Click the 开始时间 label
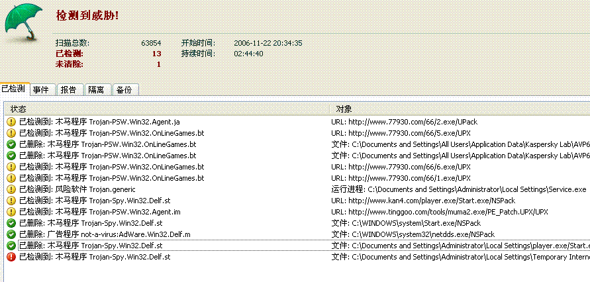Viewport: 590px width, 282px height. (198, 43)
